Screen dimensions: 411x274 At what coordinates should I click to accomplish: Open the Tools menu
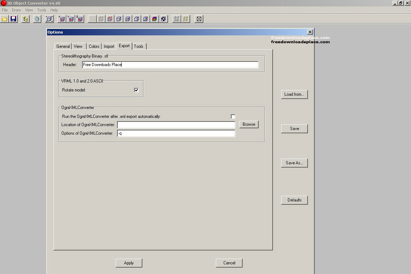(x=42, y=10)
